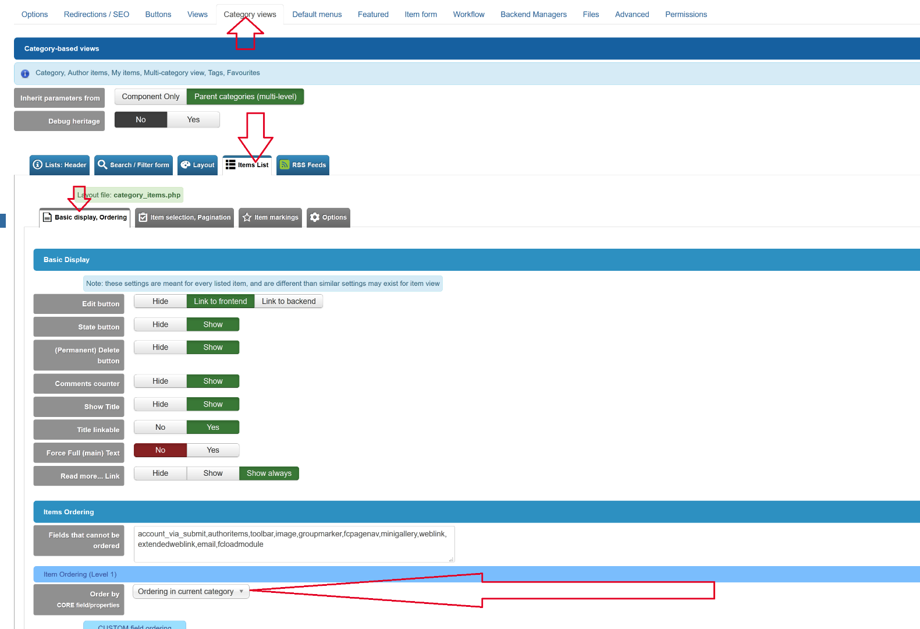The height and width of the screenshot is (629, 920).
Task: Click the star icon for Item markings
Action: 247,217
